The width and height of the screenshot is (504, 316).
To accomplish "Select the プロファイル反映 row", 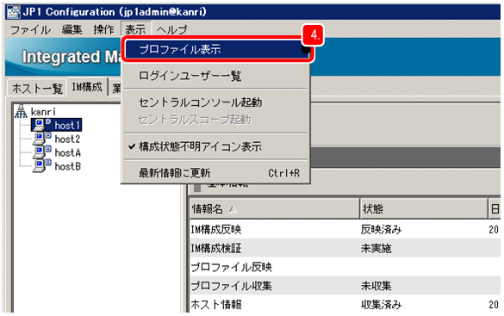I will (x=345, y=267).
